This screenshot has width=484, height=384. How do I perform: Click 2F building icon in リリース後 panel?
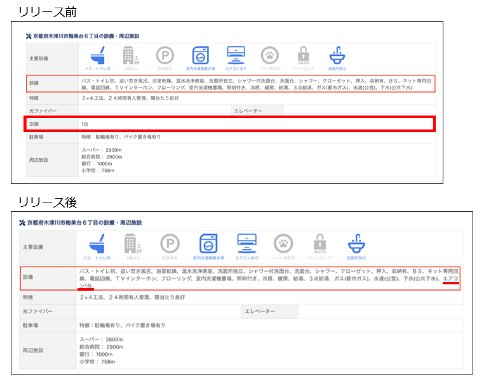[x=133, y=244]
